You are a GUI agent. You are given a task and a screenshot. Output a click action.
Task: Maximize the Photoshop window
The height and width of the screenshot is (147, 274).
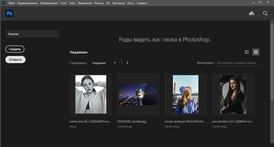(x=260, y=2)
